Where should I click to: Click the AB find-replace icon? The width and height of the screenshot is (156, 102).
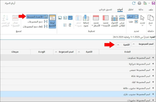point(70,25)
